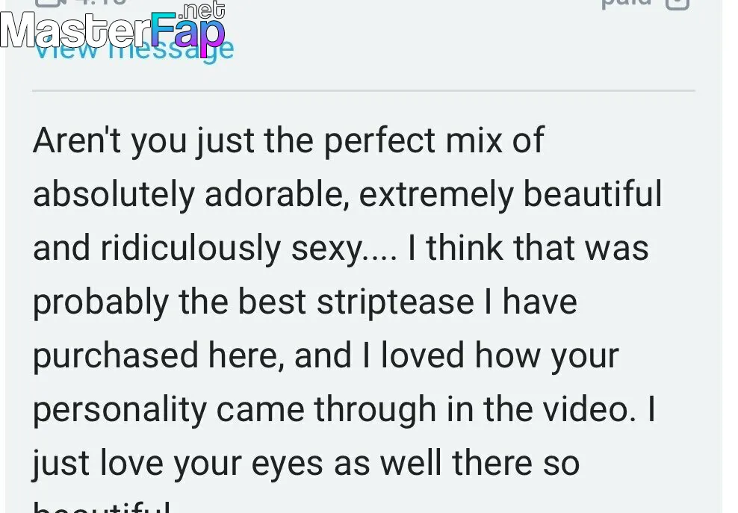Click the words "as well there so"
The width and height of the screenshot is (738, 513).
pyautogui.click(x=456, y=463)
